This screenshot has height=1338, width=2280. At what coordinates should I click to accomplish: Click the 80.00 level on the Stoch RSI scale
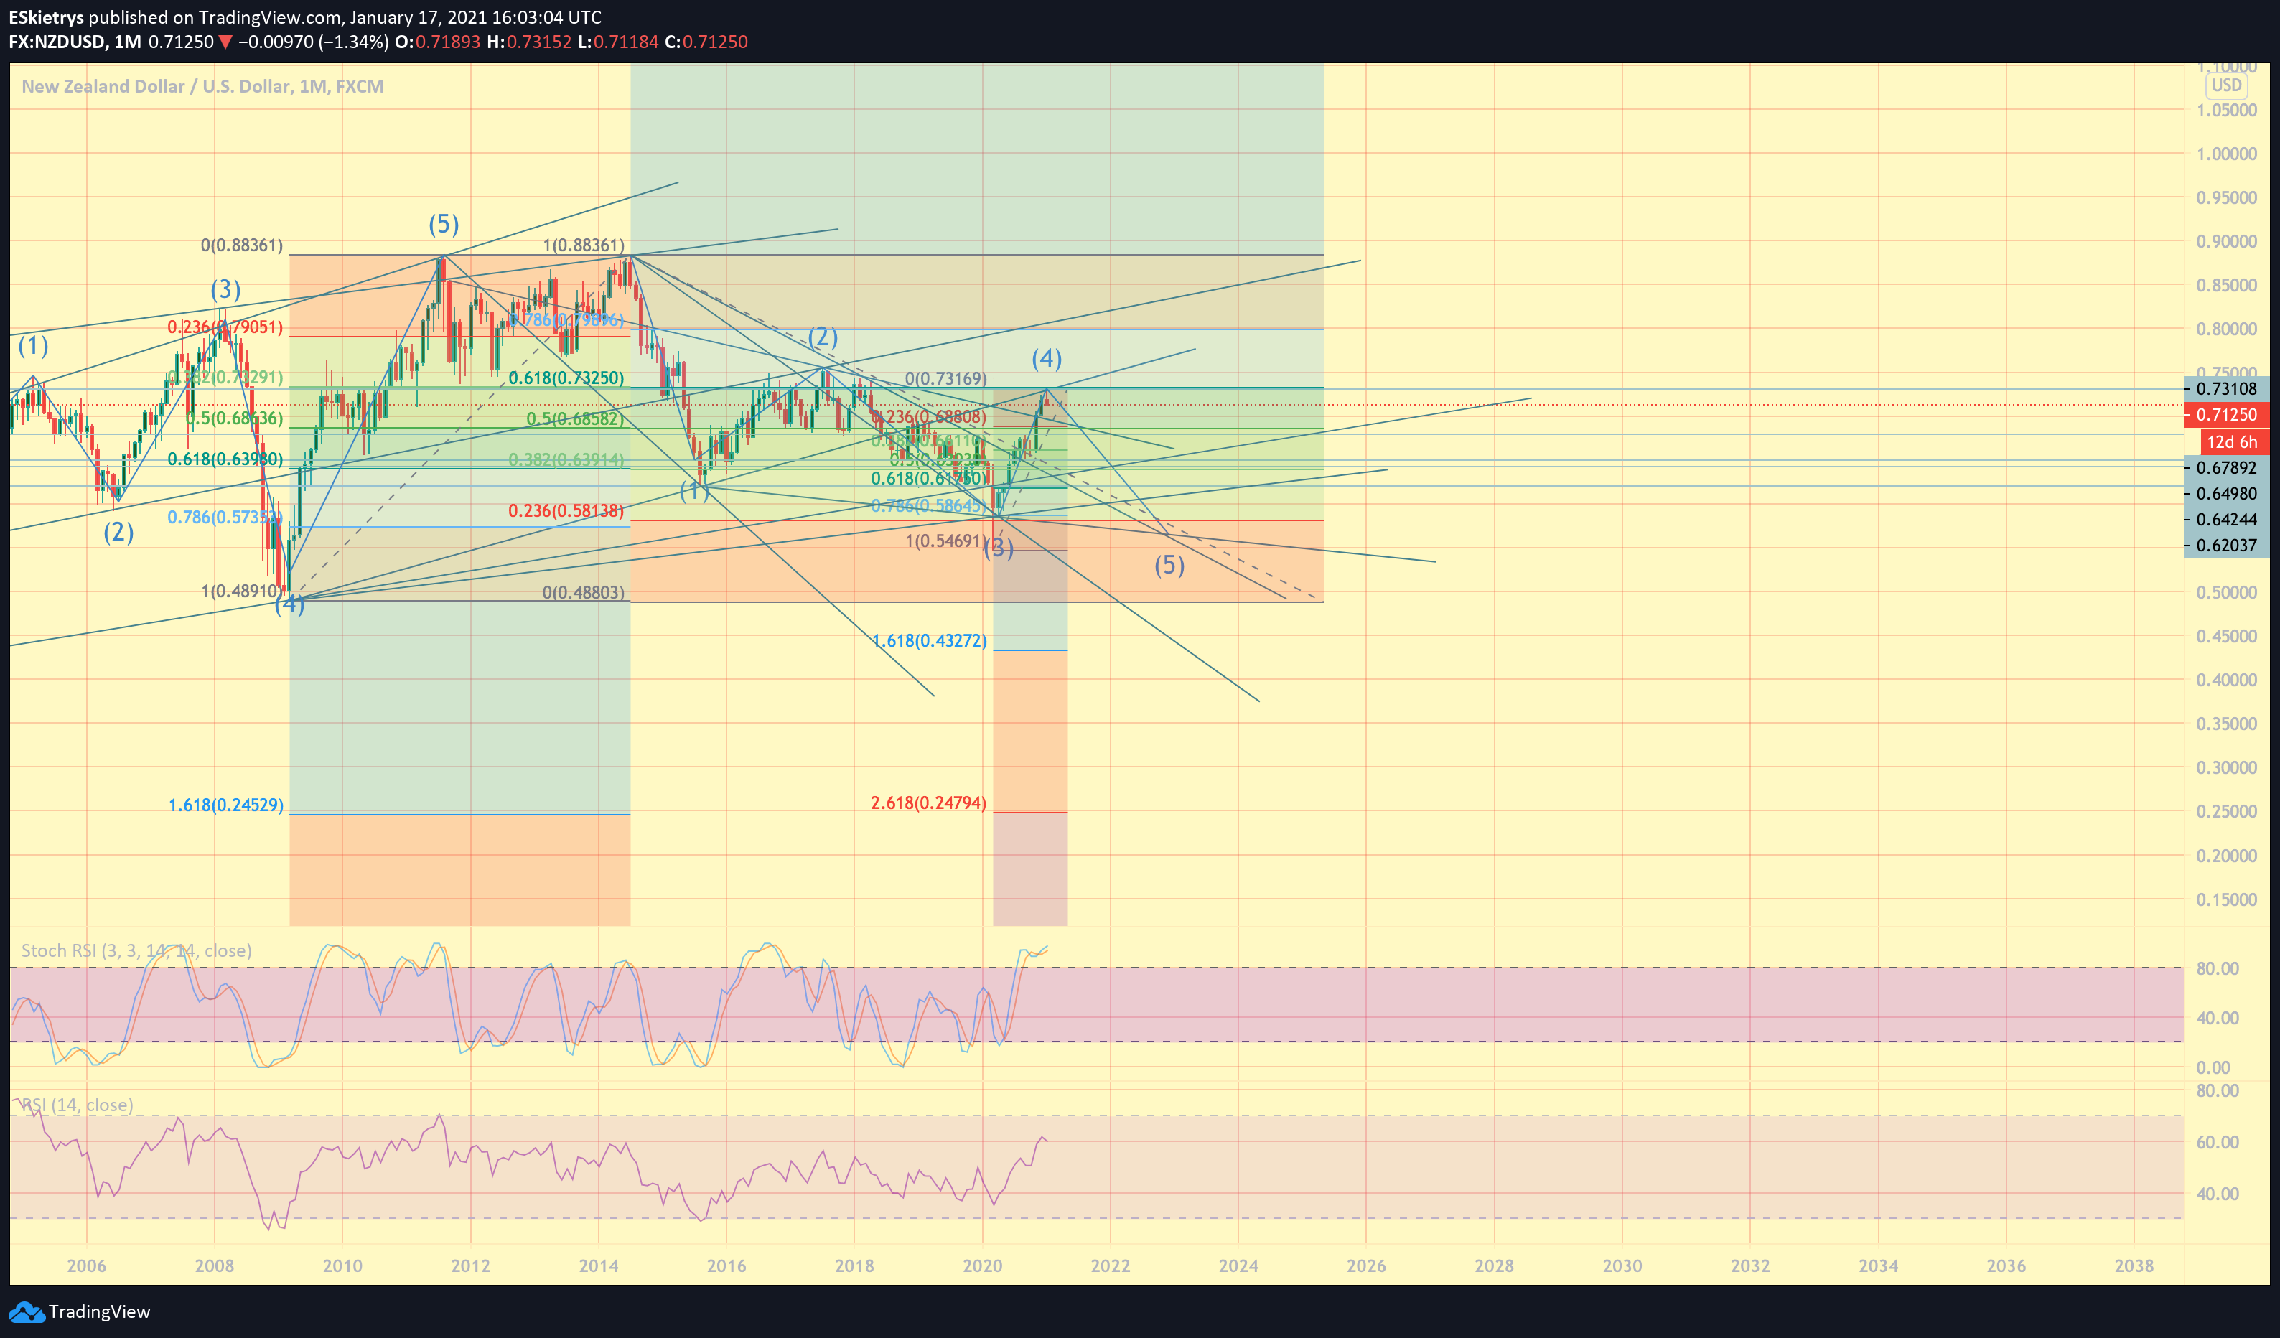[2218, 969]
